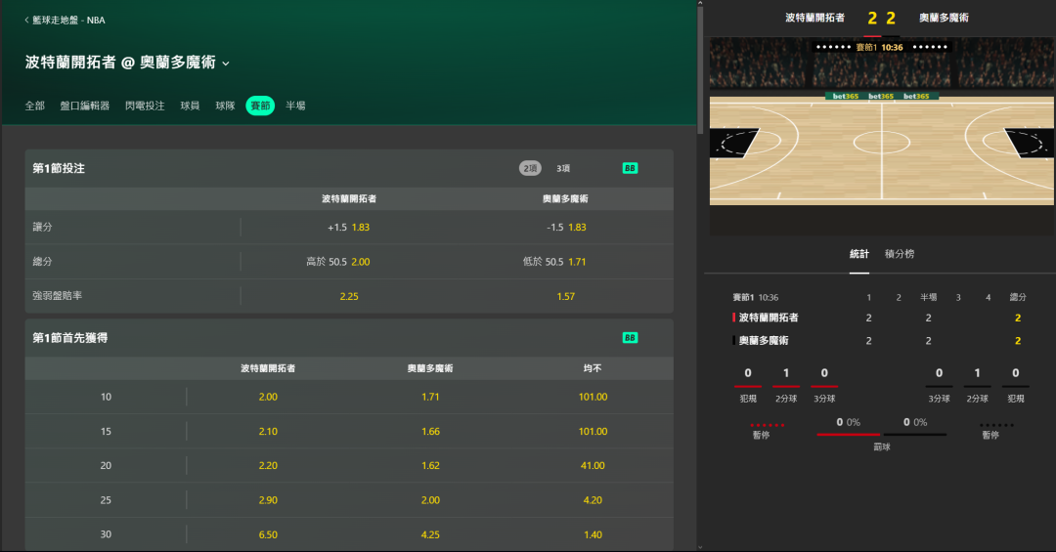Choose 6.50 in the 30 row
The height and width of the screenshot is (552, 1056).
tap(268, 534)
